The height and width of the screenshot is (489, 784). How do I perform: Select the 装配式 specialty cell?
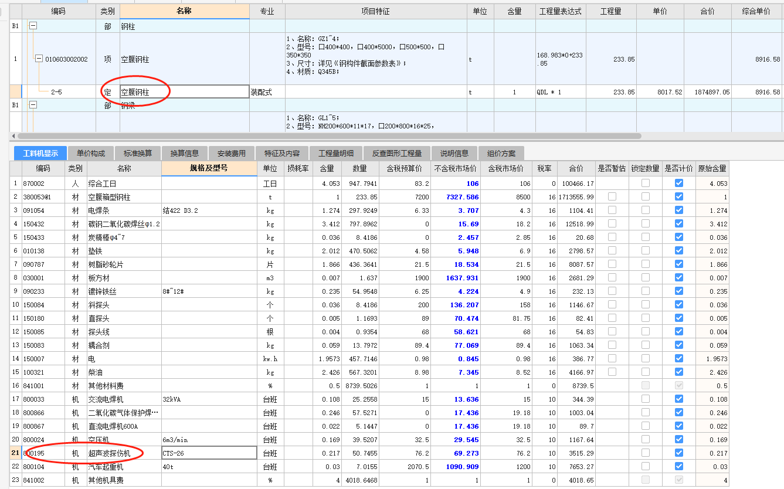tap(267, 92)
